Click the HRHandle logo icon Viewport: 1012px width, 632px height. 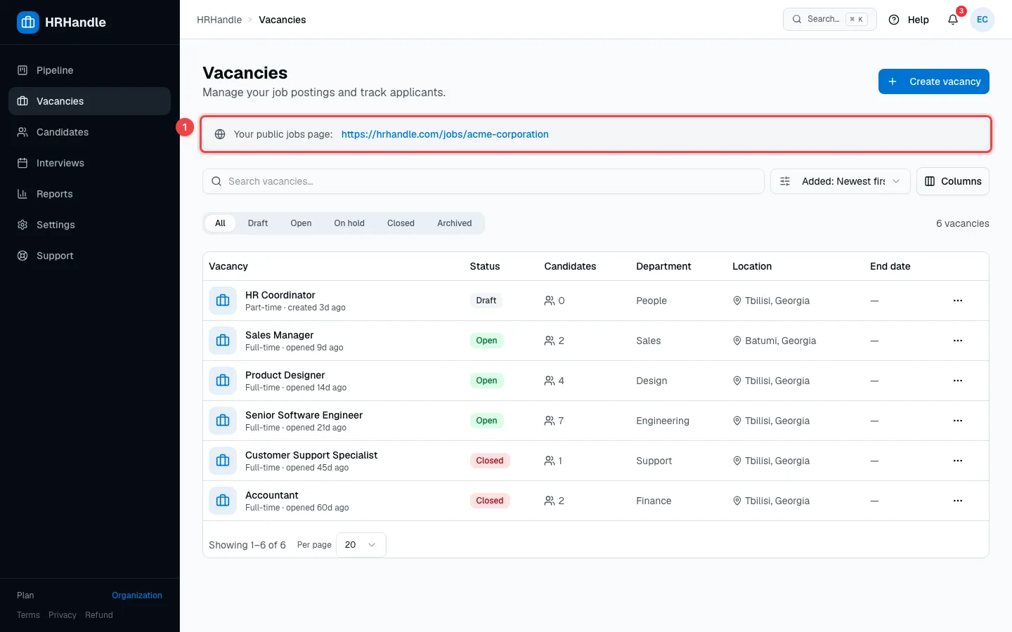[28, 22]
